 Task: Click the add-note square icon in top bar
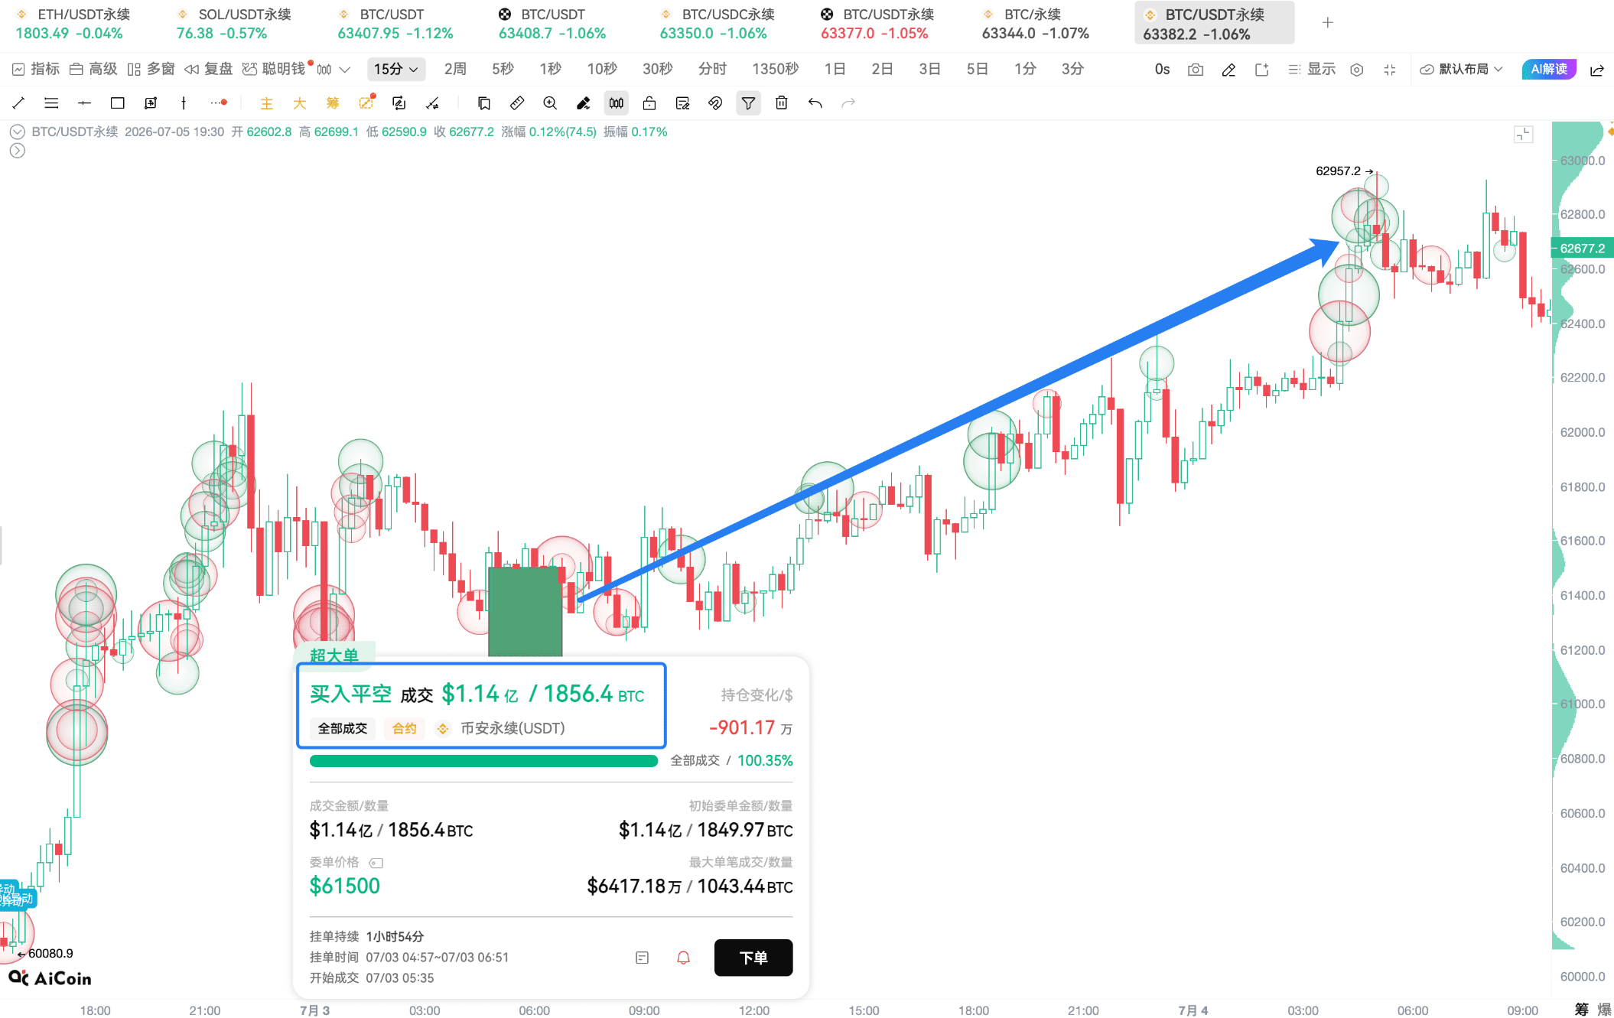coord(1261,70)
